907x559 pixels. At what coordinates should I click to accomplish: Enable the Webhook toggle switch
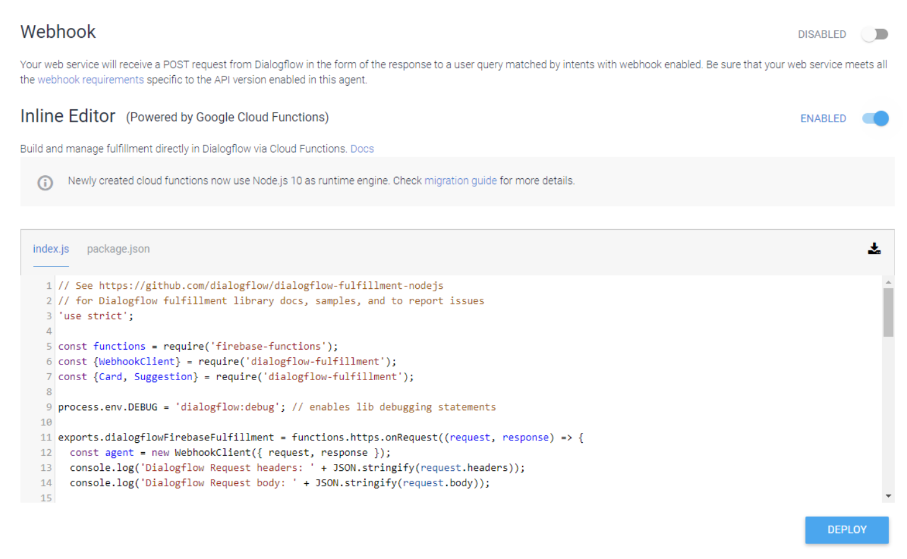tap(875, 34)
